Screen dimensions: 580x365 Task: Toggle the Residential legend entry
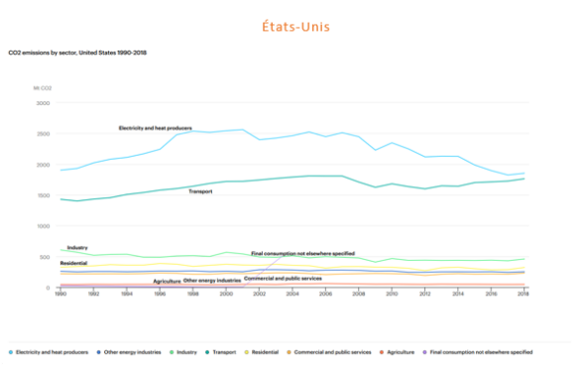click(261, 352)
